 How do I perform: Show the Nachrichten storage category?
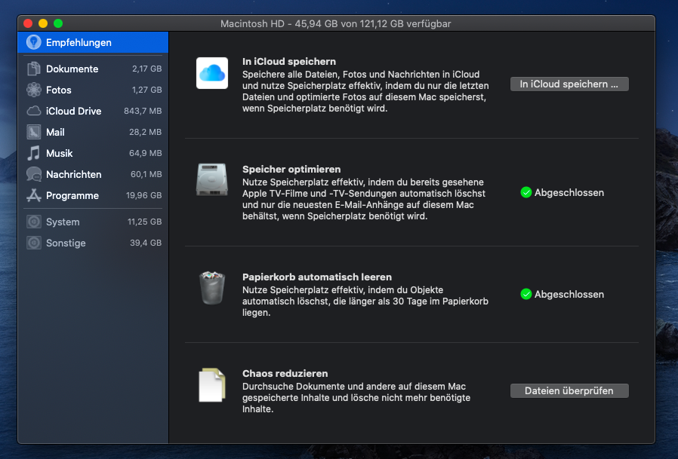click(73, 174)
